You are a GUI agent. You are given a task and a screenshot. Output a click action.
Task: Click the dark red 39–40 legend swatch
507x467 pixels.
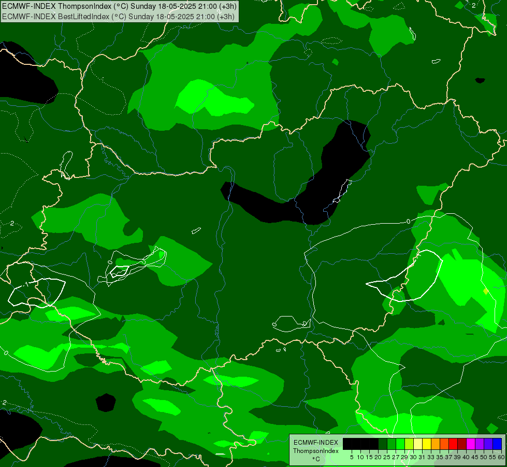pos(462,444)
